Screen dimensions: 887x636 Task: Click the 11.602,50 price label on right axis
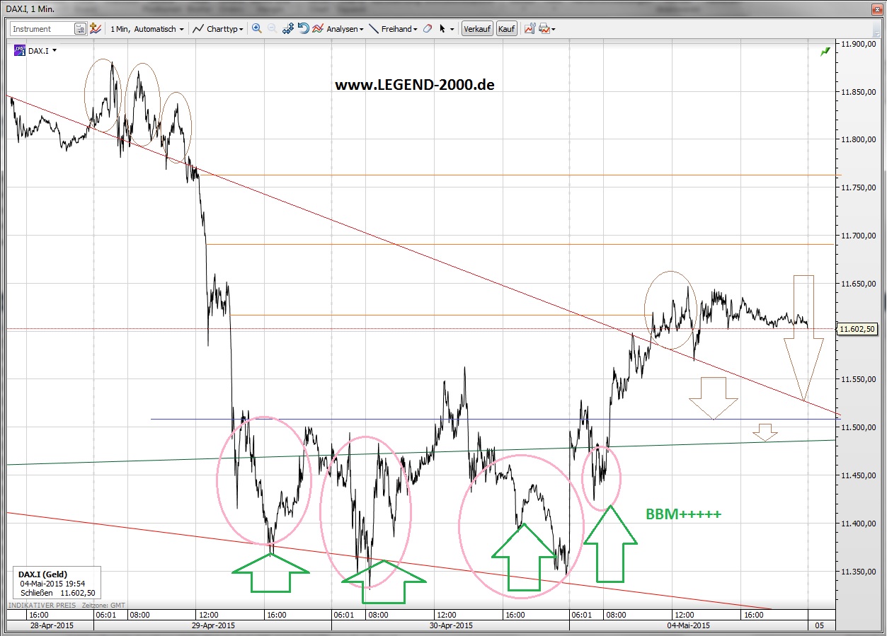(857, 329)
